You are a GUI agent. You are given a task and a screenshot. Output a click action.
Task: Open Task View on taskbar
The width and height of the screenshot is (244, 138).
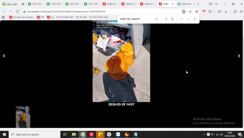coord(64,135)
